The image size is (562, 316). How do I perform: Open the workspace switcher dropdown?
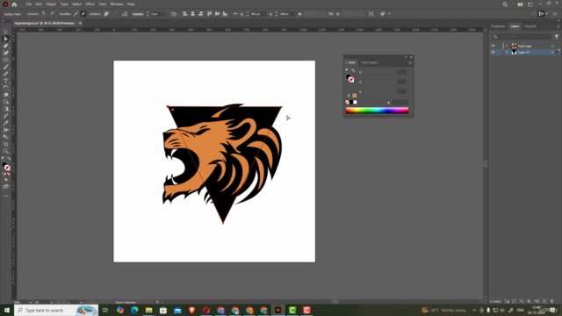pyautogui.click(x=530, y=4)
